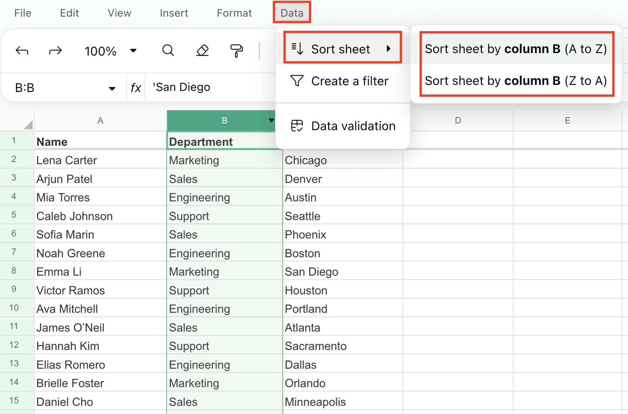Click the fx icon beside the formula bar

136,87
